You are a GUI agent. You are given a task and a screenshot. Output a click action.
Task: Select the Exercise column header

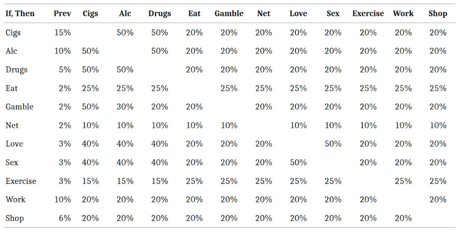tap(368, 13)
